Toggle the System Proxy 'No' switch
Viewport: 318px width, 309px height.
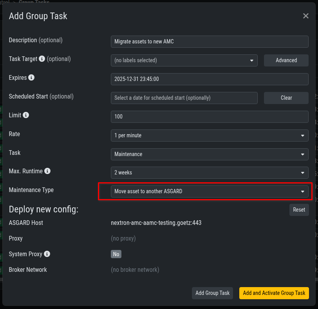tap(116, 254)
